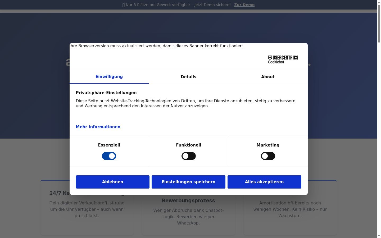Click the scrollbar down arrow
381x238 pixels.
pos(379,236)
